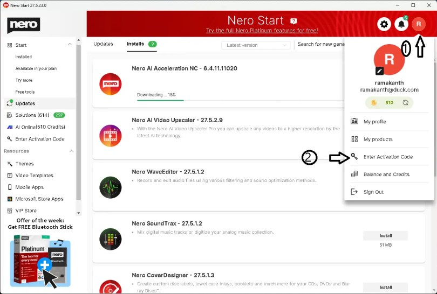This screenshot has width=437, height=294.
Task: Click the help question icon beside Nero Start
Action: (293, 21)
